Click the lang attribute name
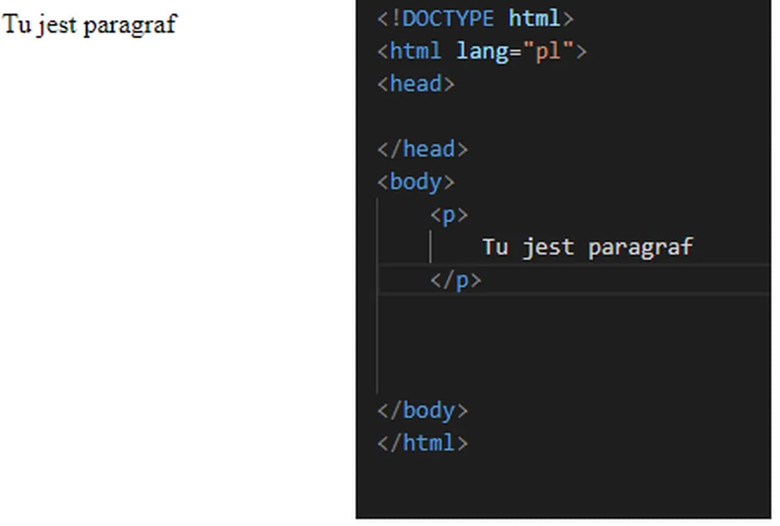Screen dimensions: 780x526 482,51
